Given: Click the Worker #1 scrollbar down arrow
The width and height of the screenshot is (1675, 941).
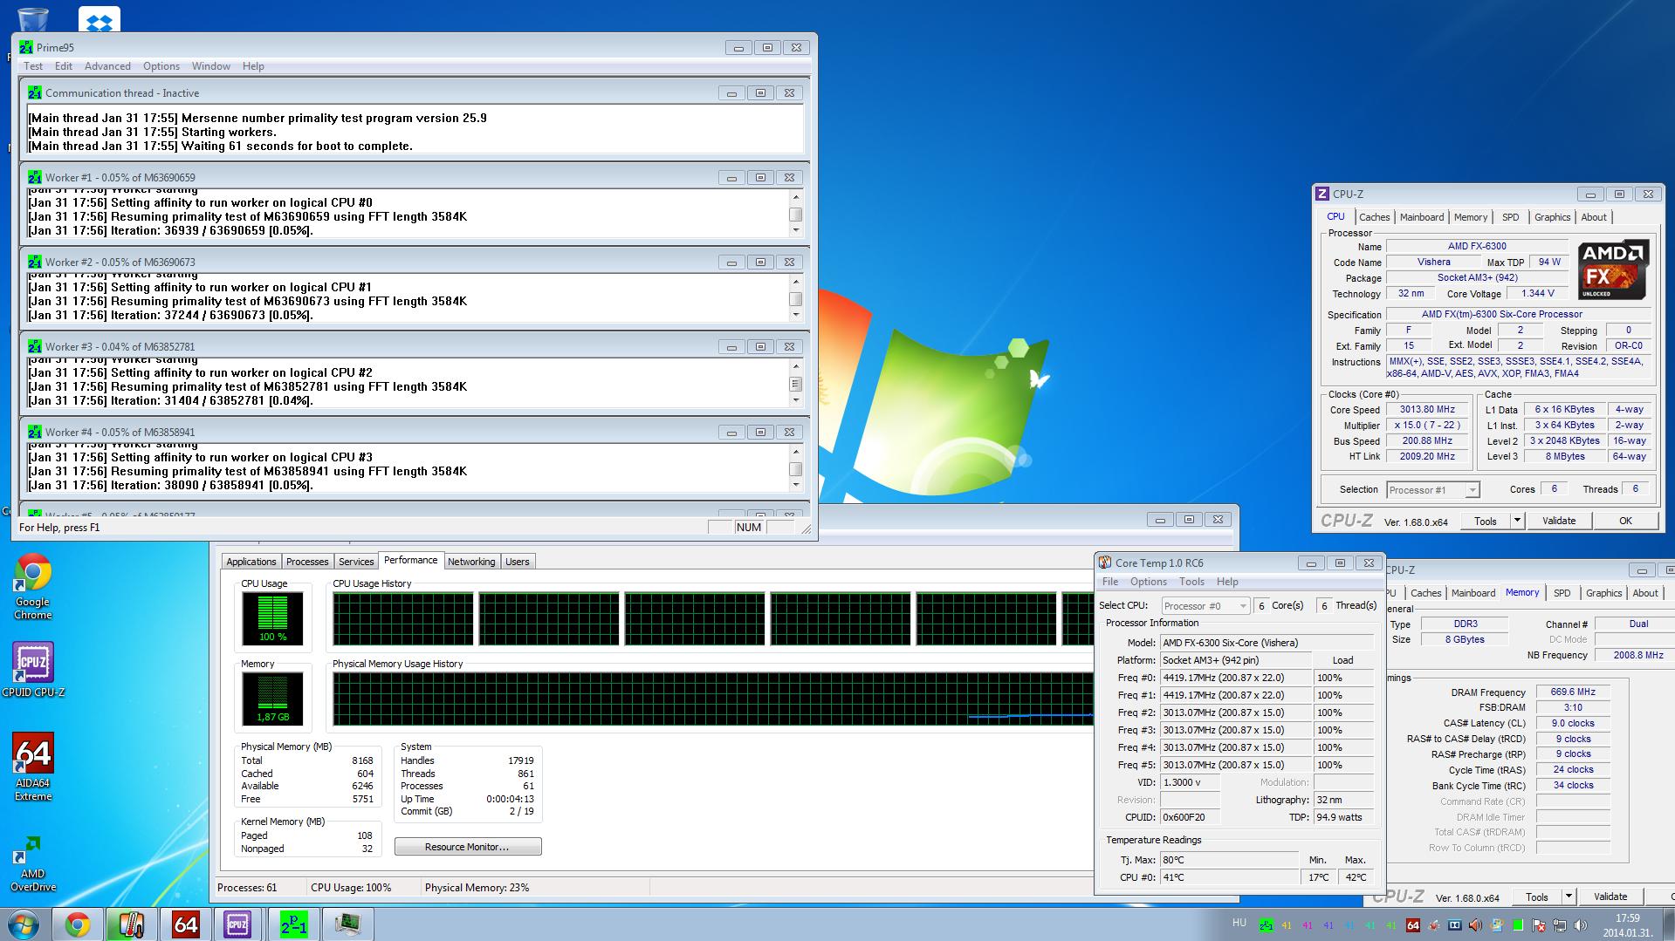Looking at the screenshot, I should click(x=795, y=230).
